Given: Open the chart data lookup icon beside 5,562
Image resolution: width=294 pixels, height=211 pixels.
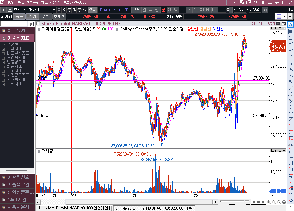Looking at the screenshot, I should 265,10.
